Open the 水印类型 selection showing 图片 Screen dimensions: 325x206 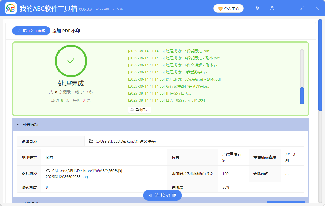point(50,157)
